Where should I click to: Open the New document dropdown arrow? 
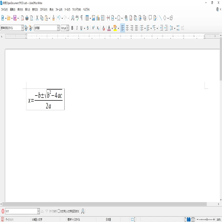6,18
